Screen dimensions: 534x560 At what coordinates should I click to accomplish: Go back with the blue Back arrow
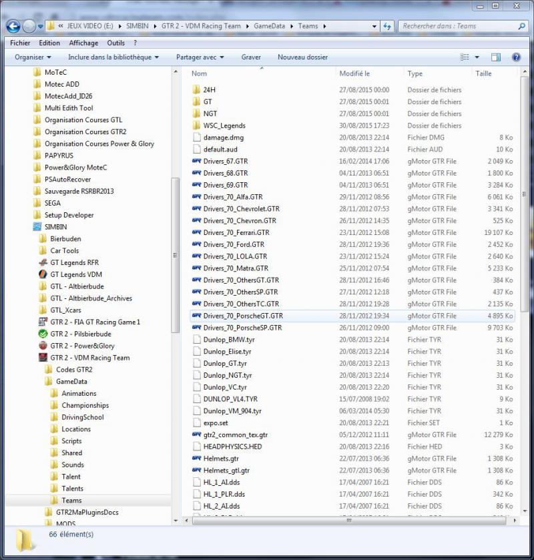[13, 26]
